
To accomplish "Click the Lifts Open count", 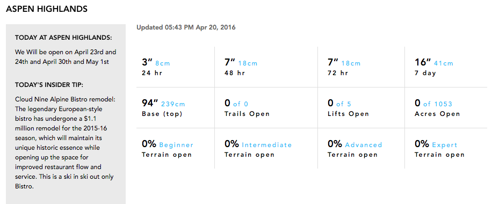I will [348, 108].
